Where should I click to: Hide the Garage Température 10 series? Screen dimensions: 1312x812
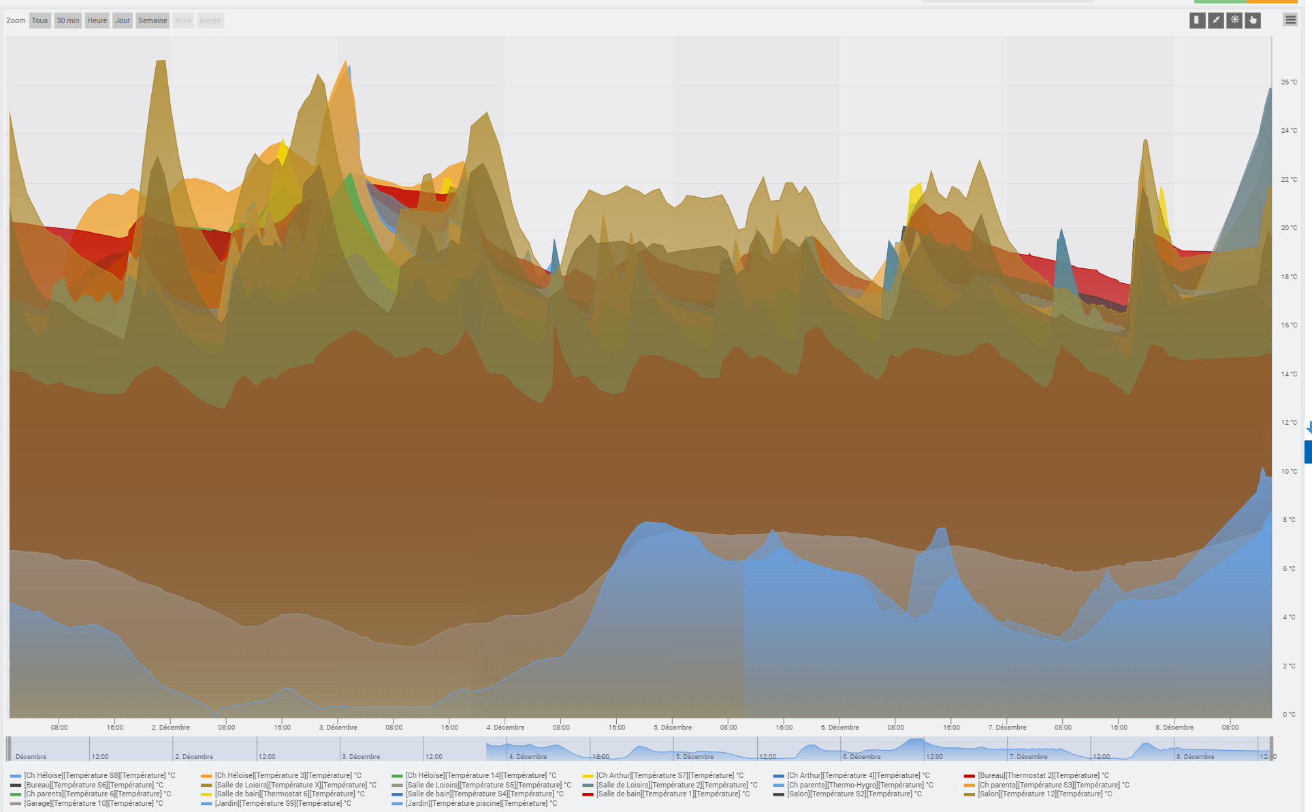pyautogui.click(x=93, y=803)
